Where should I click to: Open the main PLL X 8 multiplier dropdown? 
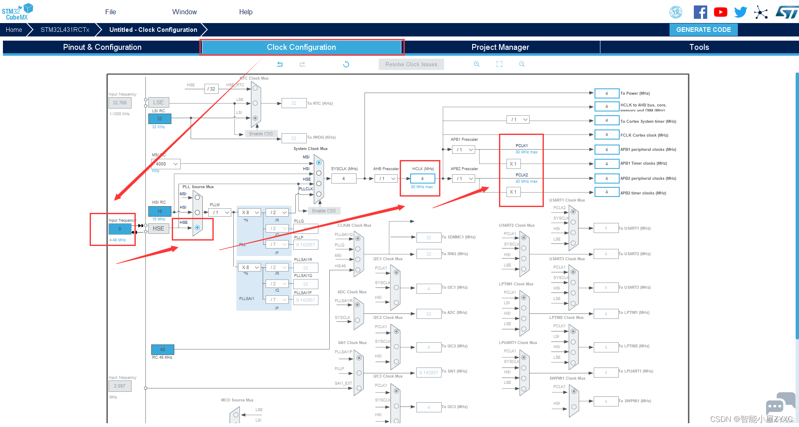(x=250, y=212)
